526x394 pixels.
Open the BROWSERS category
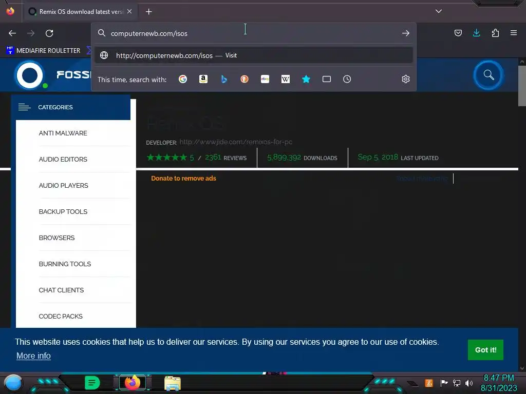coord(57,238)
